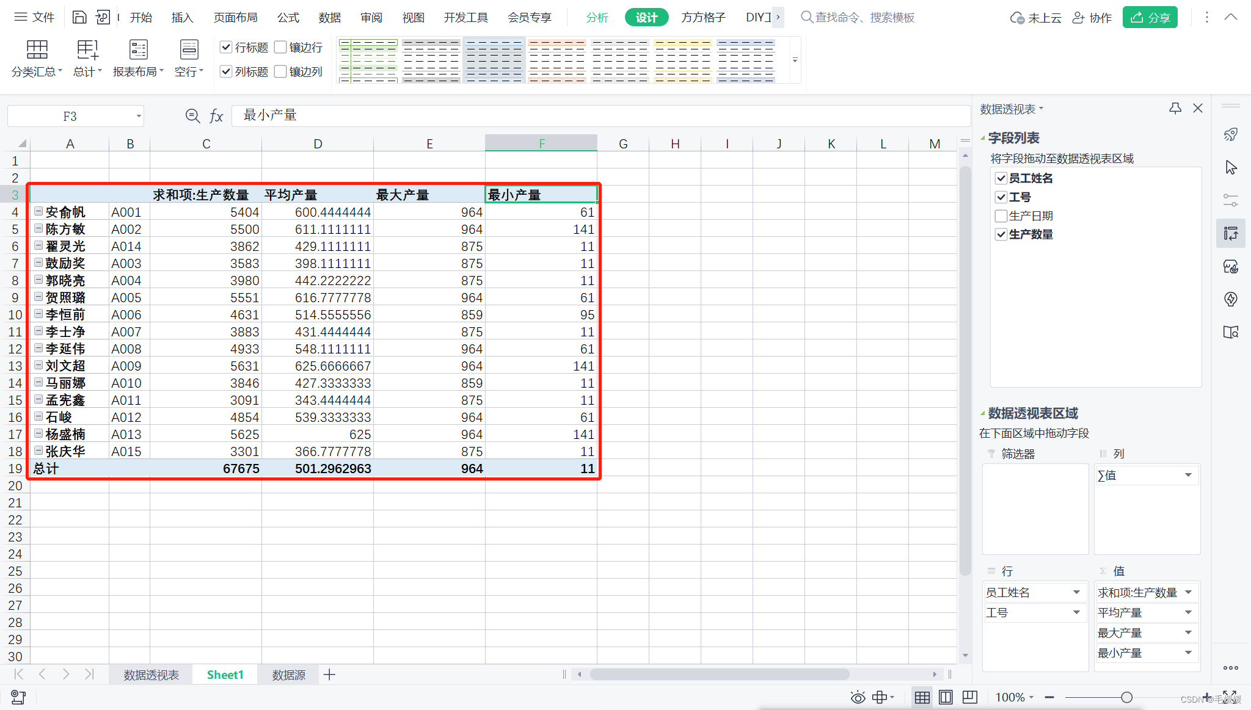Click the formula bar containing 最小产量

point(600,115)
